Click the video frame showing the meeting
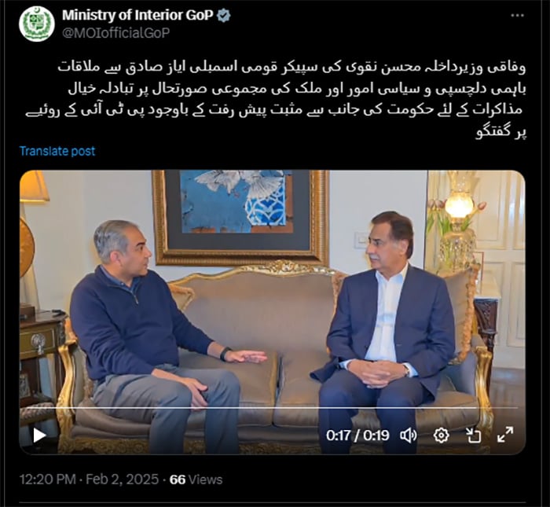Viewport: 550px width, 507px height. coord(272,312)
